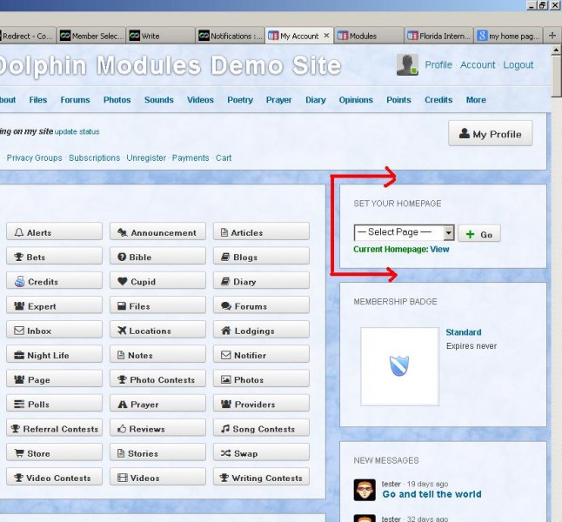Open the Subscriptions link

(94, 157)
